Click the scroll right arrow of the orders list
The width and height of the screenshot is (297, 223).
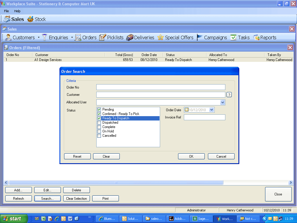291,182
